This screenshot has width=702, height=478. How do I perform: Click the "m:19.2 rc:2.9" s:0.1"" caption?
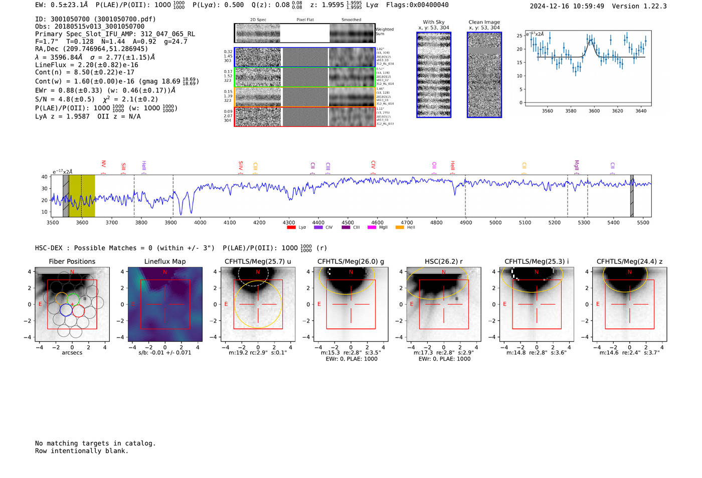(258, 353)
